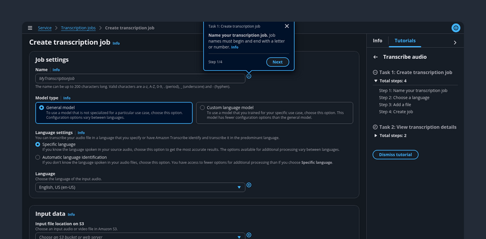This screenshot has height=239, width=486.
Task: Go back using arrow beside Transcribe audio
Action: pyautogui.click(x=375, y=57)
